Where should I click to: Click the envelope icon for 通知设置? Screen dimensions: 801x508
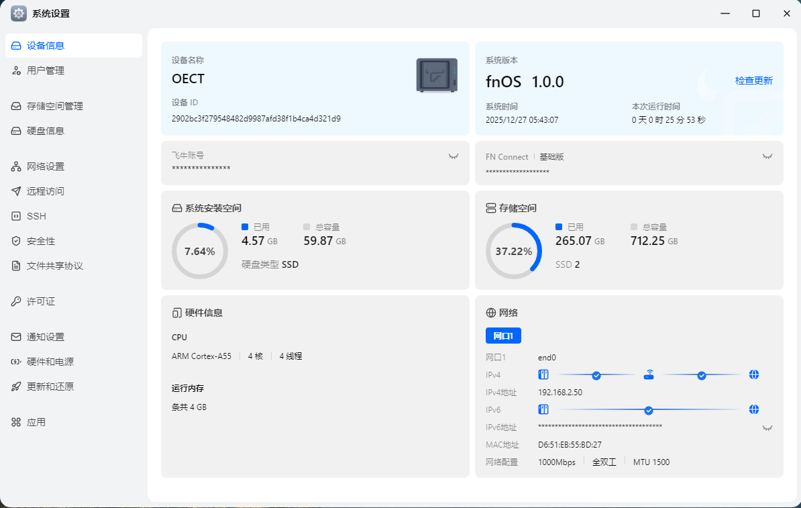point(16,337)
